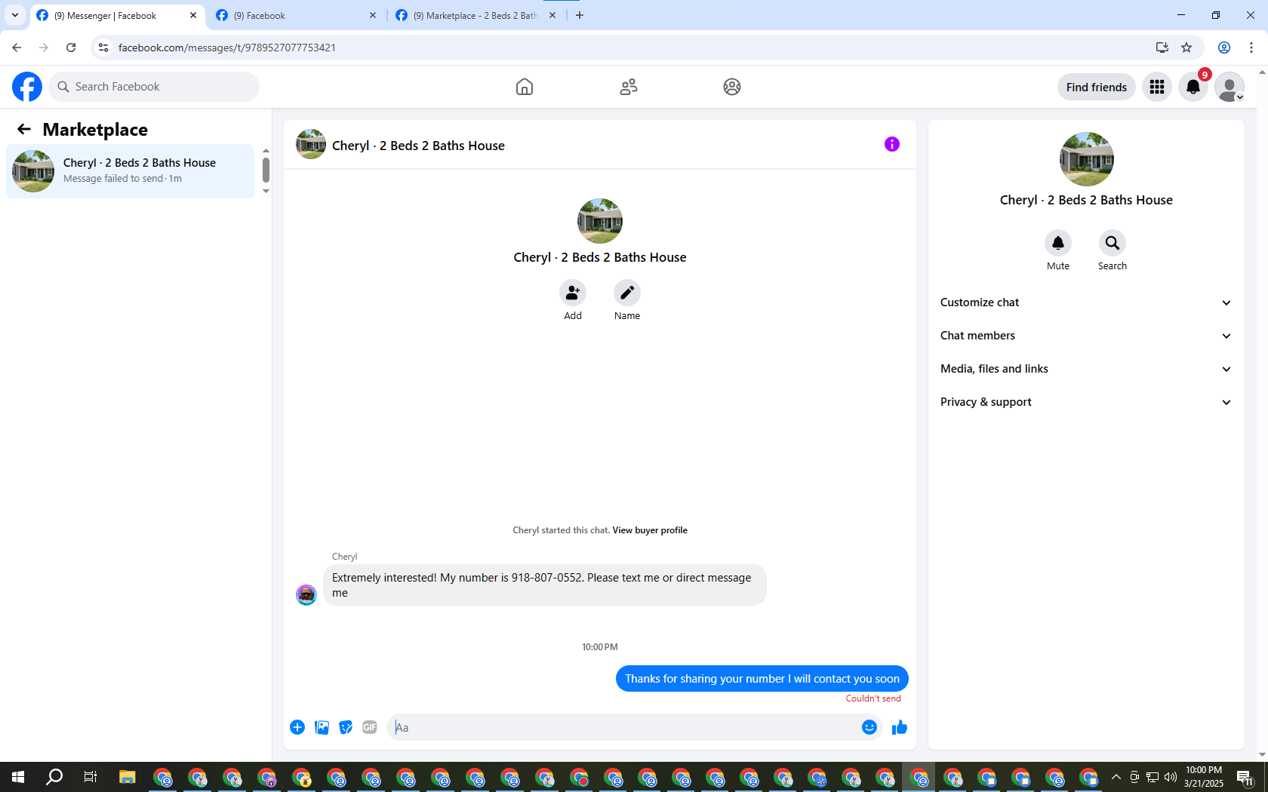This screenshot has width=1268, height=792.
Task: Open a new browser tab
Action: tap(580, 15)
